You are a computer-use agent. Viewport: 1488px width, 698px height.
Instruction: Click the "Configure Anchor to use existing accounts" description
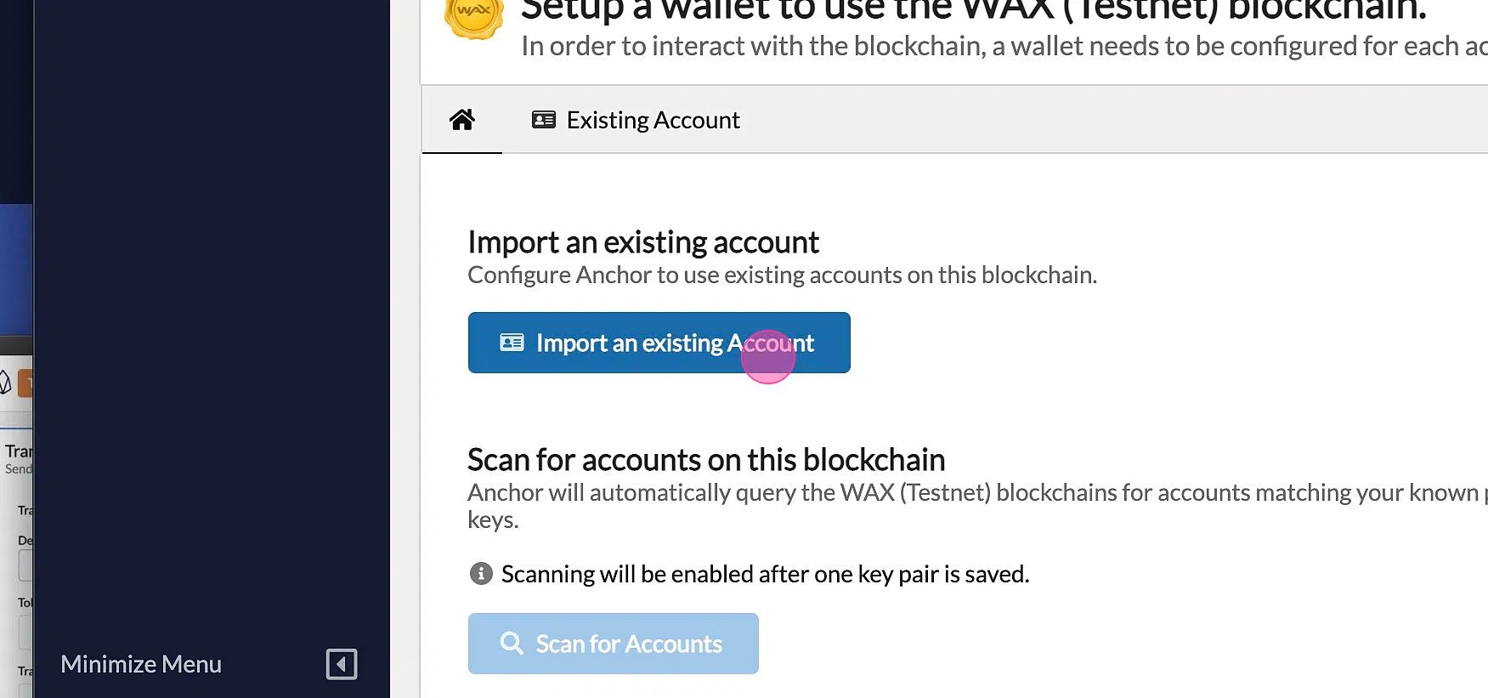(x=782, y=275)
